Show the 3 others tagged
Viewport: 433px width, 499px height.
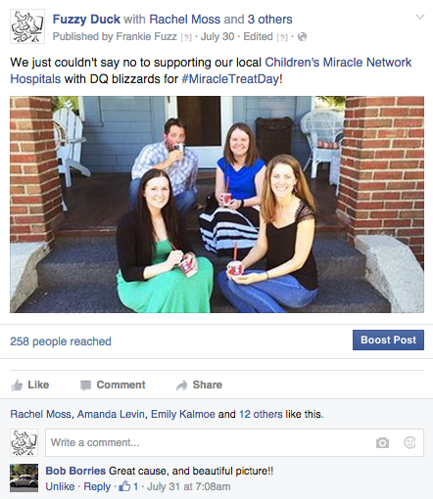269,20
